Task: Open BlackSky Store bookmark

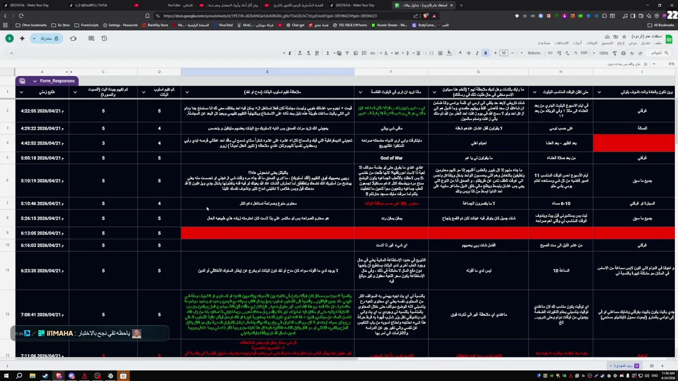Action: click(154, 25)
